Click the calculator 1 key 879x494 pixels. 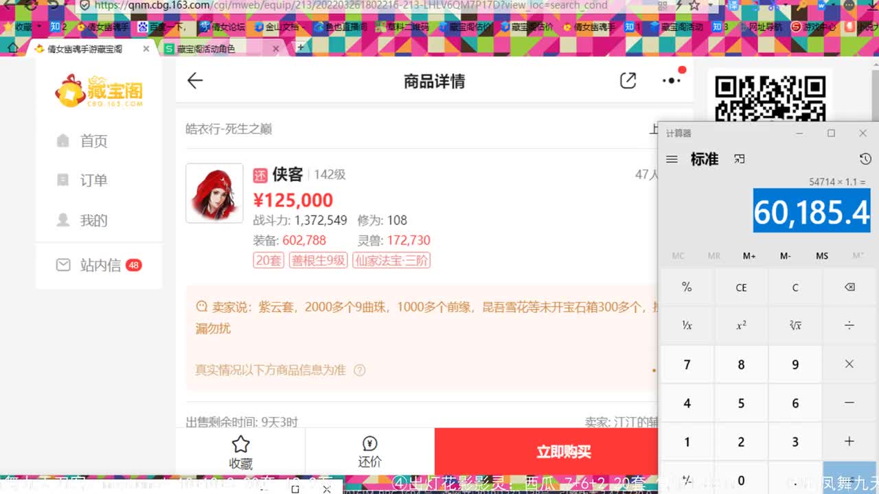point(687,441)
